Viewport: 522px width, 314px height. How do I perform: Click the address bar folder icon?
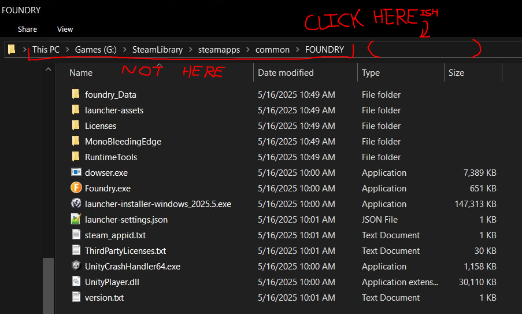click(12, 49)
